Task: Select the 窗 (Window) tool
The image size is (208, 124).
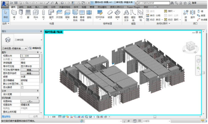Action: coord(28,14)
